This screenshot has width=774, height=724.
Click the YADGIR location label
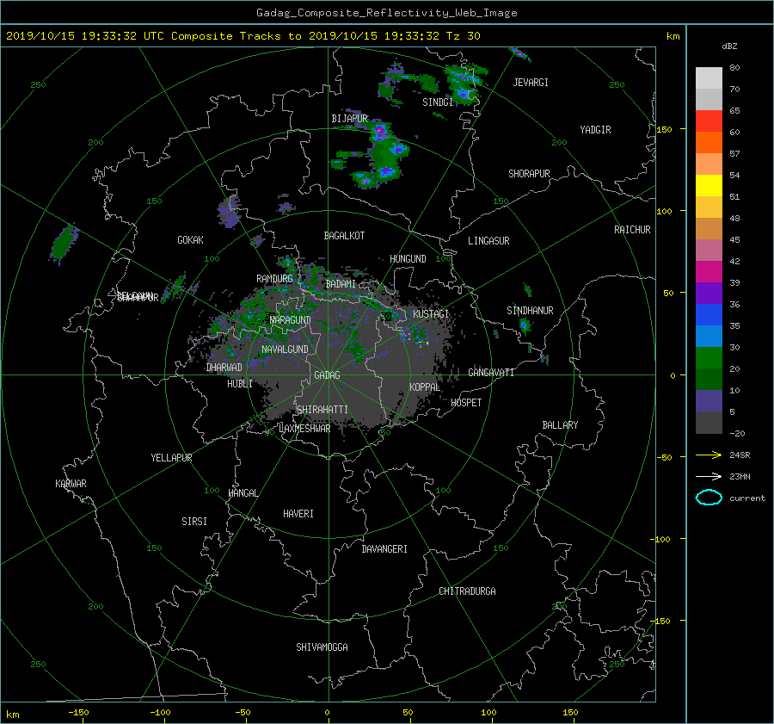(595, 130)
